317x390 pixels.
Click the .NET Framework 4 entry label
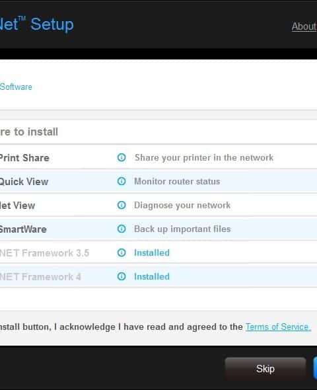click(40, 277)
